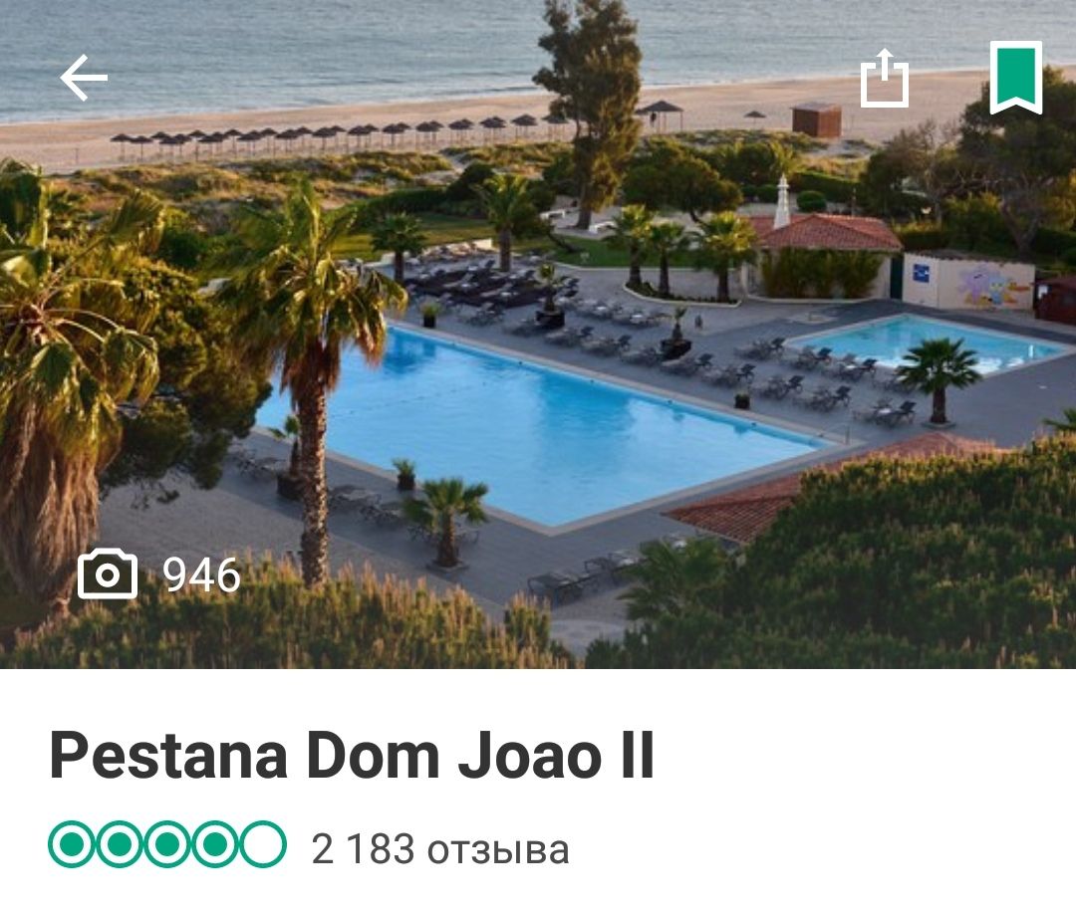Click the word Pestana in the heading
Viewport: 1076px width, 917px height.
pos(168,755)
